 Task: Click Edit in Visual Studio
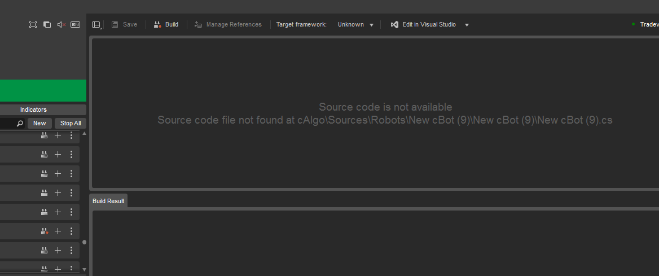(x=423, y=24)
